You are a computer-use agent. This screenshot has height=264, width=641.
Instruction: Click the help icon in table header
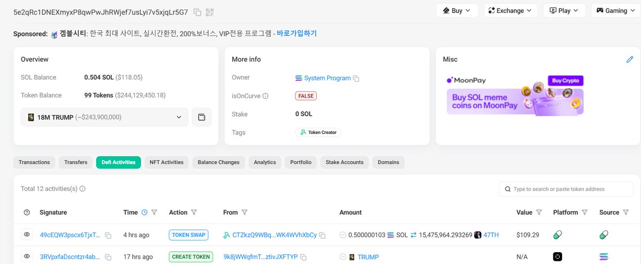[x=27, y=212]
